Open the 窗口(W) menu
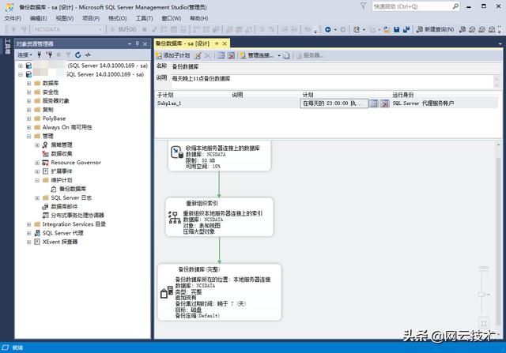Viewport: 506px width, 353px height. pos(171,18)
